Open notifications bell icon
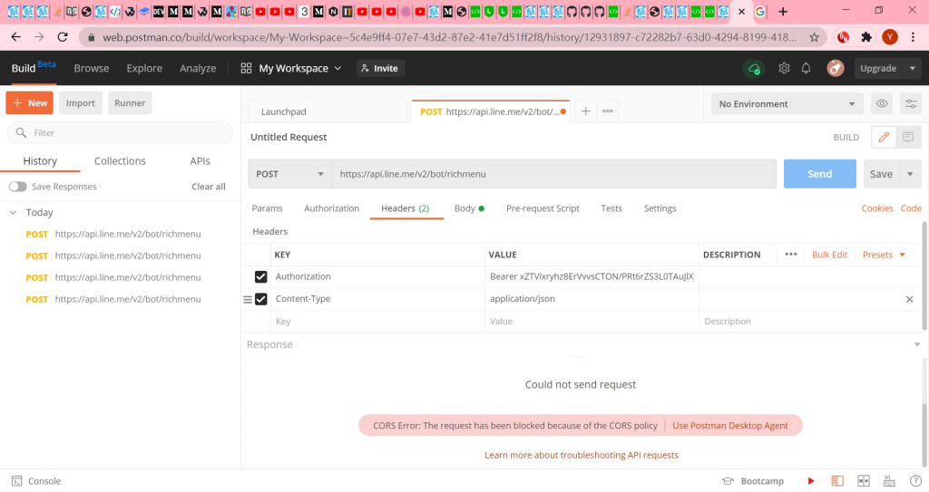Viewport: 929px width, 492px height. coord(806,68)
